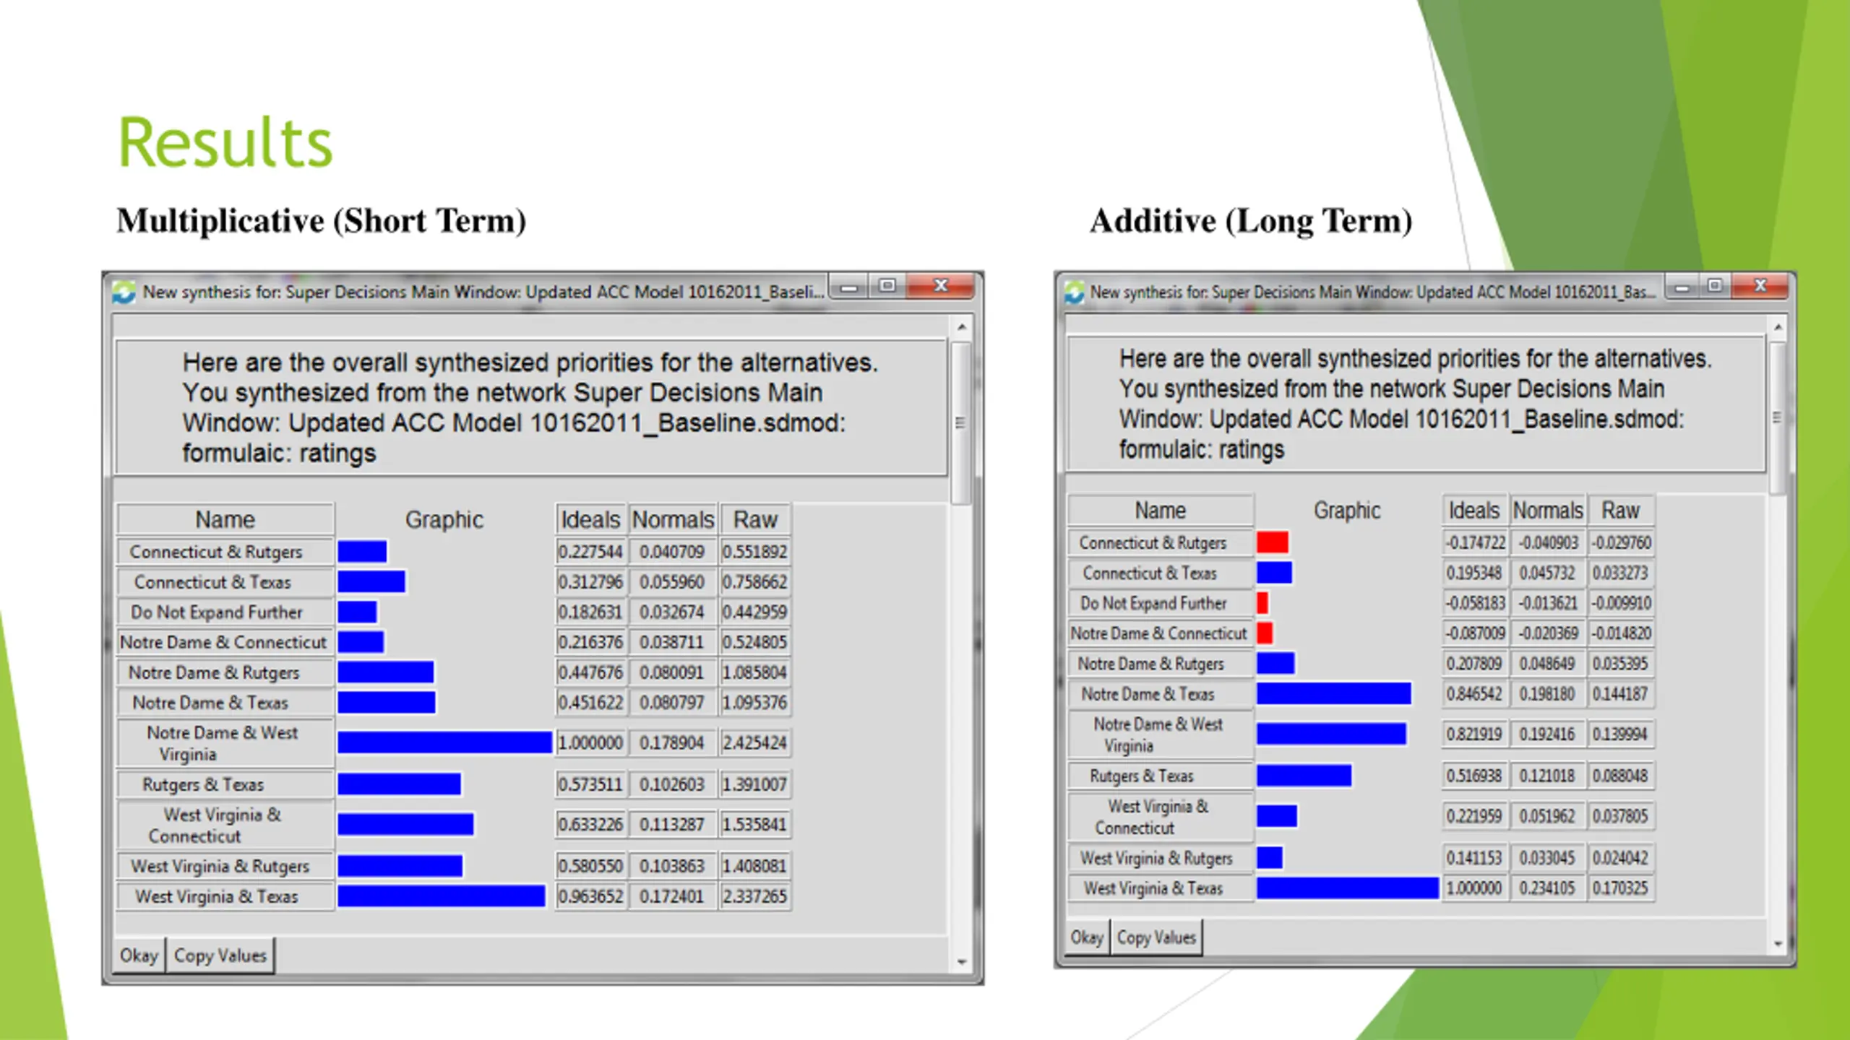The height and width of the screenshot is (1040, 1850).
Task: Click normals value 0.113287 in left window
Action: [x=673, y=825]
